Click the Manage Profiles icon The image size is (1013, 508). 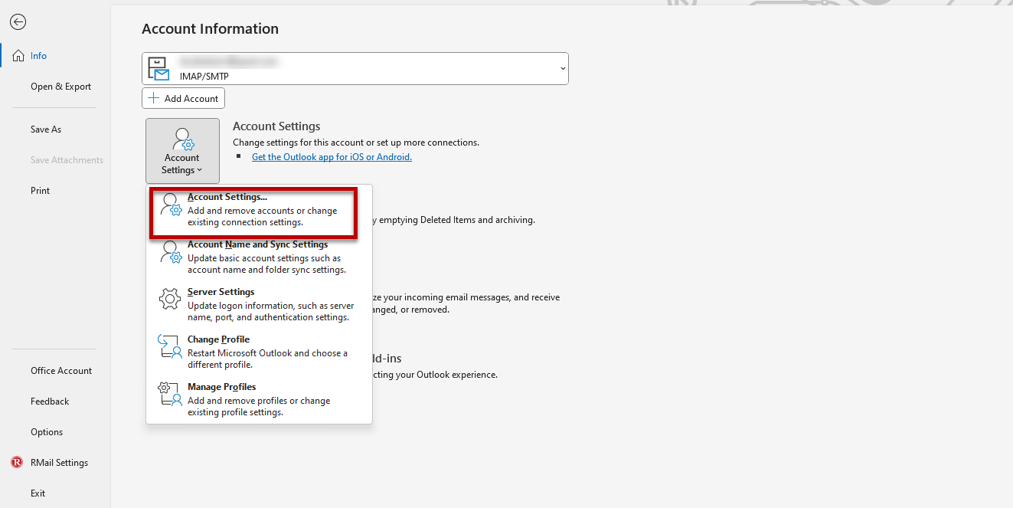pyautogui.click(x=170, y=395)
